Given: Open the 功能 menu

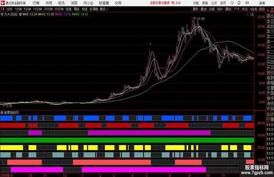Looking at the screenshot, I should (x=196, y=3).
